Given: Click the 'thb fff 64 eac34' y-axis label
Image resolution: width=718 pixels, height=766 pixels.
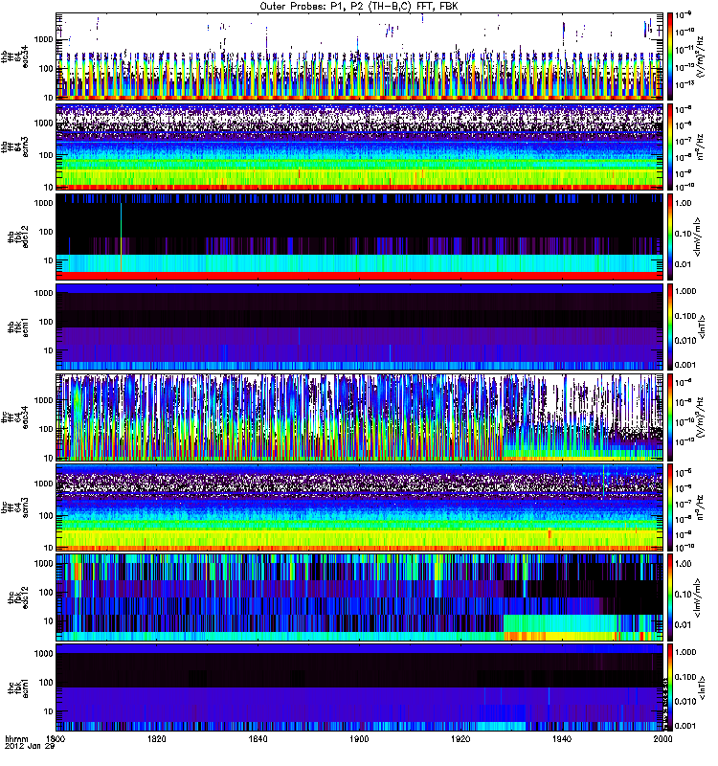Looking at the screenshot, I should pos(14,56).
